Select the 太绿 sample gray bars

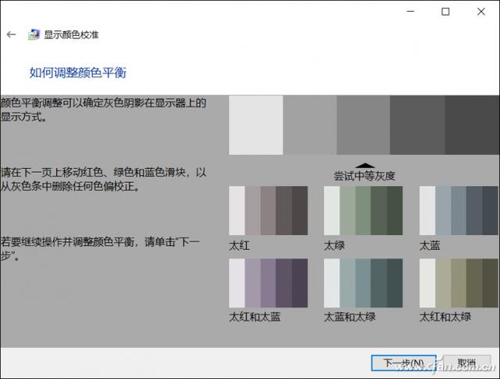[x=363, y=210]
